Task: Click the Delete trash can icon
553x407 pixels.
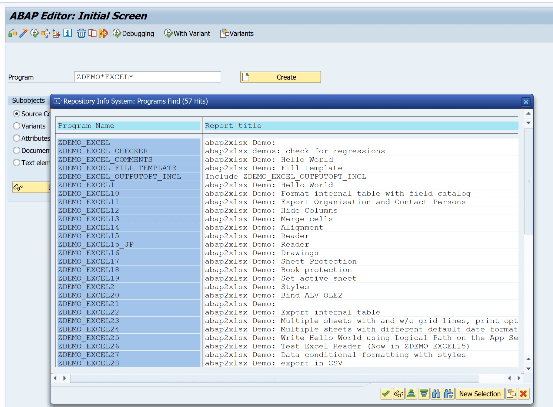Action: pos(81,33)
